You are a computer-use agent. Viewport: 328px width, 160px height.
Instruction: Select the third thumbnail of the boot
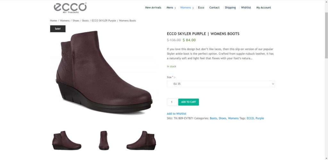coord(141,140)
